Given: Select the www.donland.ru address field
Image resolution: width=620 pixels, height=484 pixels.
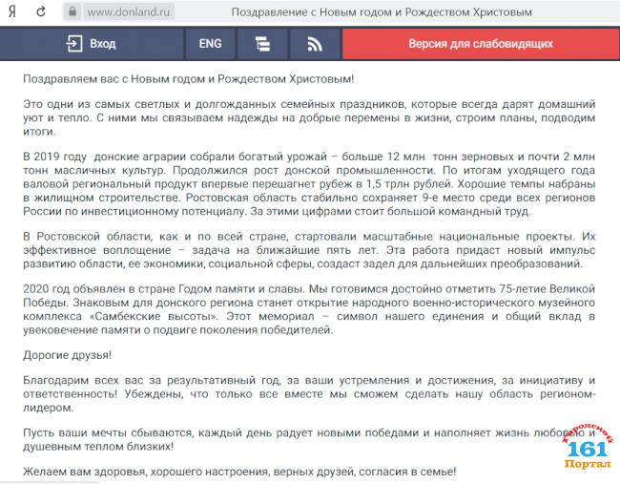Looking at the screenshot, I should (129, 11).
